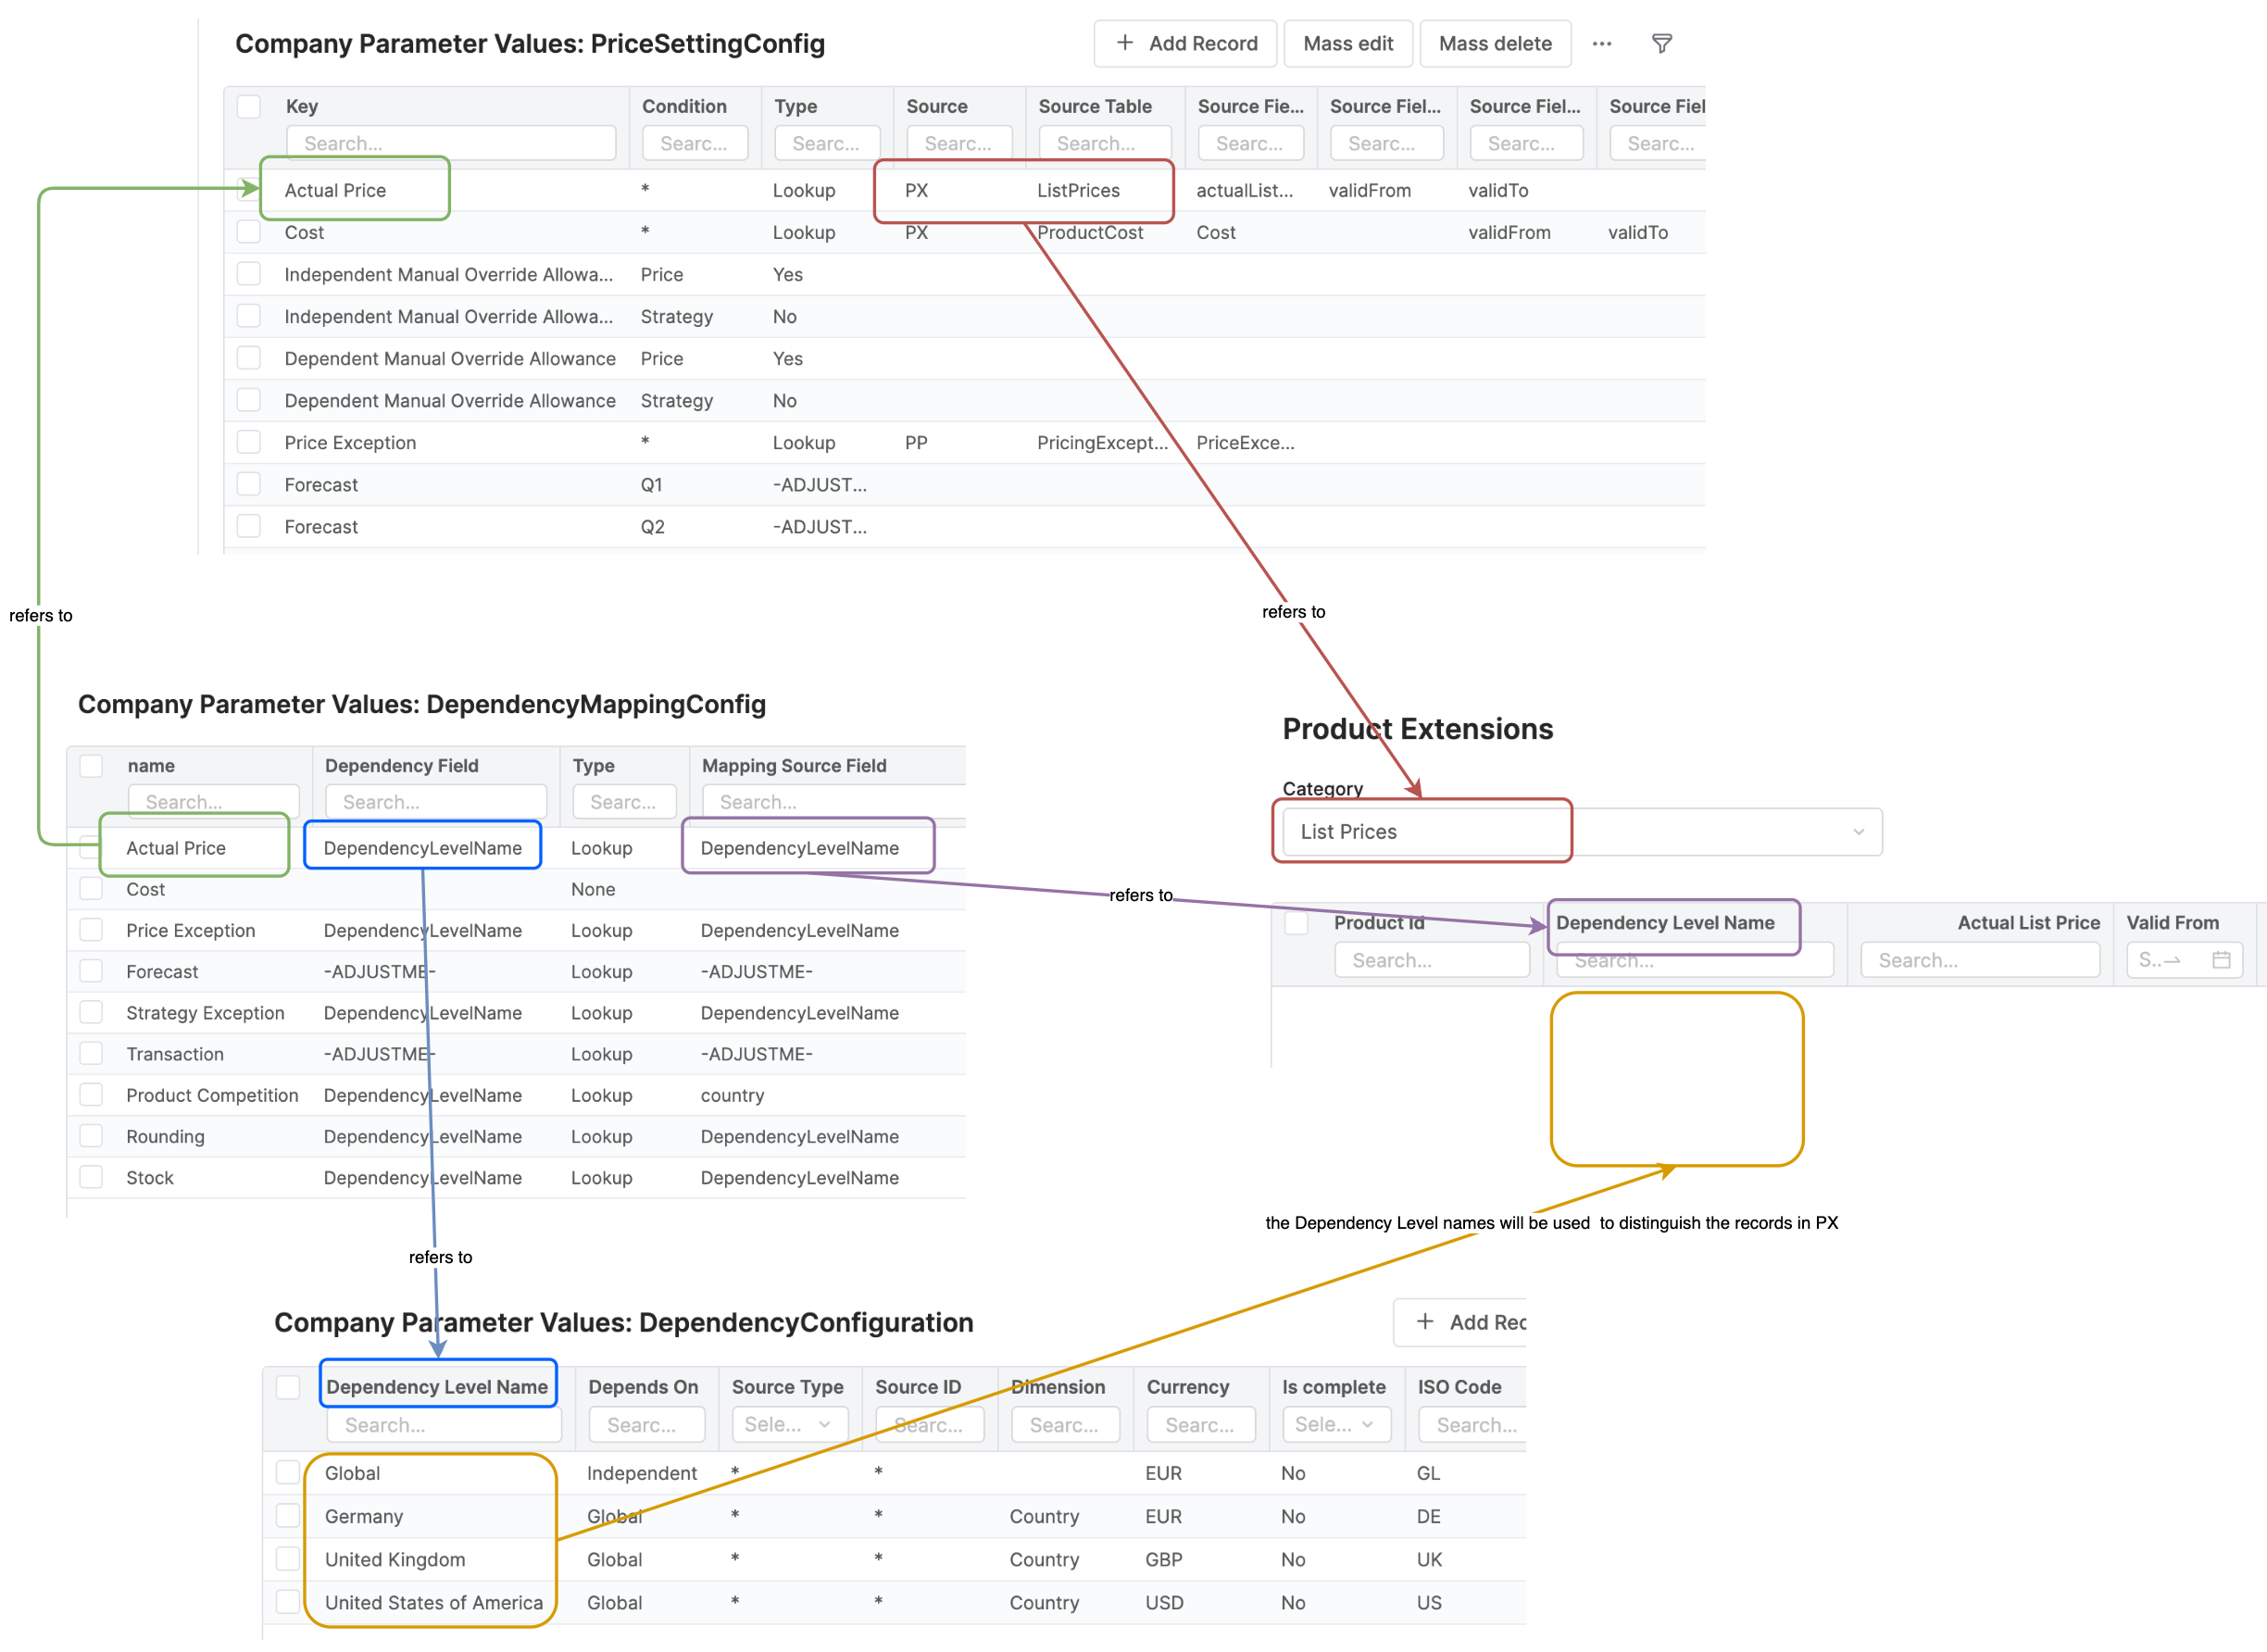The width and height of the screenshot is (2267, 1652).
Task: Click the Product Id search field
Action: (1430, 959)
